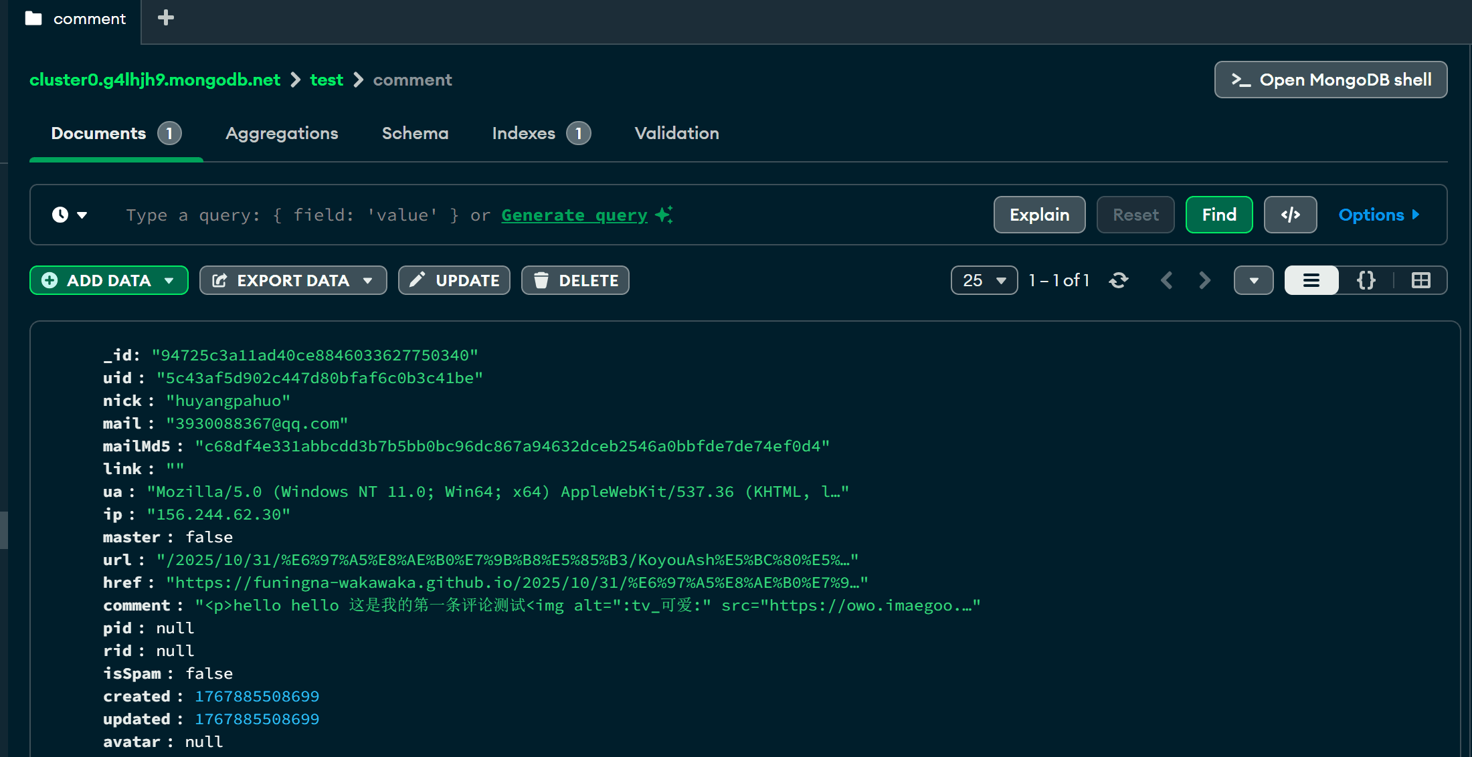Image resolution: width=1472 pixels, height=757 pixels.
Task: Expand ADD DATA dropdown
Action: pyautogui.click(x=169, y=280)
